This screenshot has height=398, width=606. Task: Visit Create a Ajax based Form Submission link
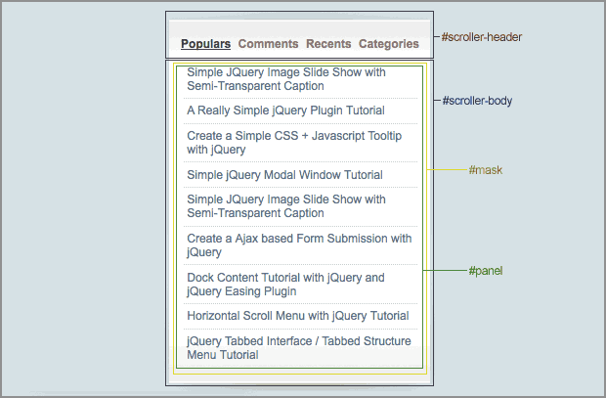[299, 244]
